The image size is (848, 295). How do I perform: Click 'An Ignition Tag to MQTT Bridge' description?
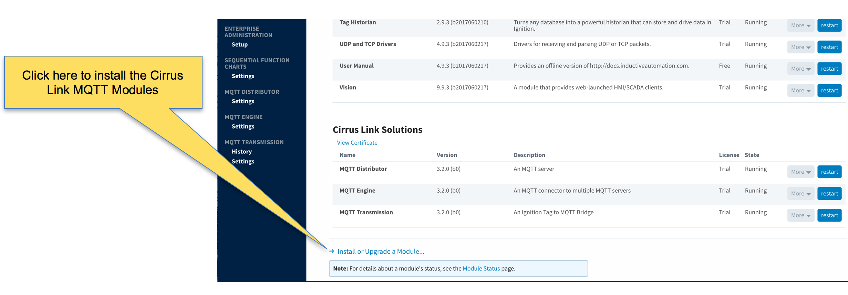pyautogui.click(x=553, y=212)
